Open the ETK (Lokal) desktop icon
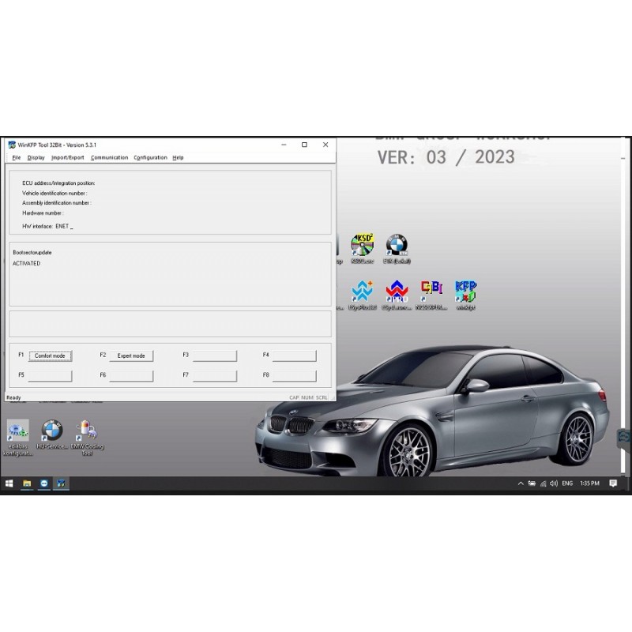The width and height of the screenshot is (632, 632). [x=397, y=245]
